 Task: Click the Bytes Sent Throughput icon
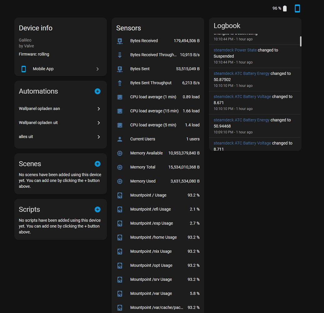(120, 83)
